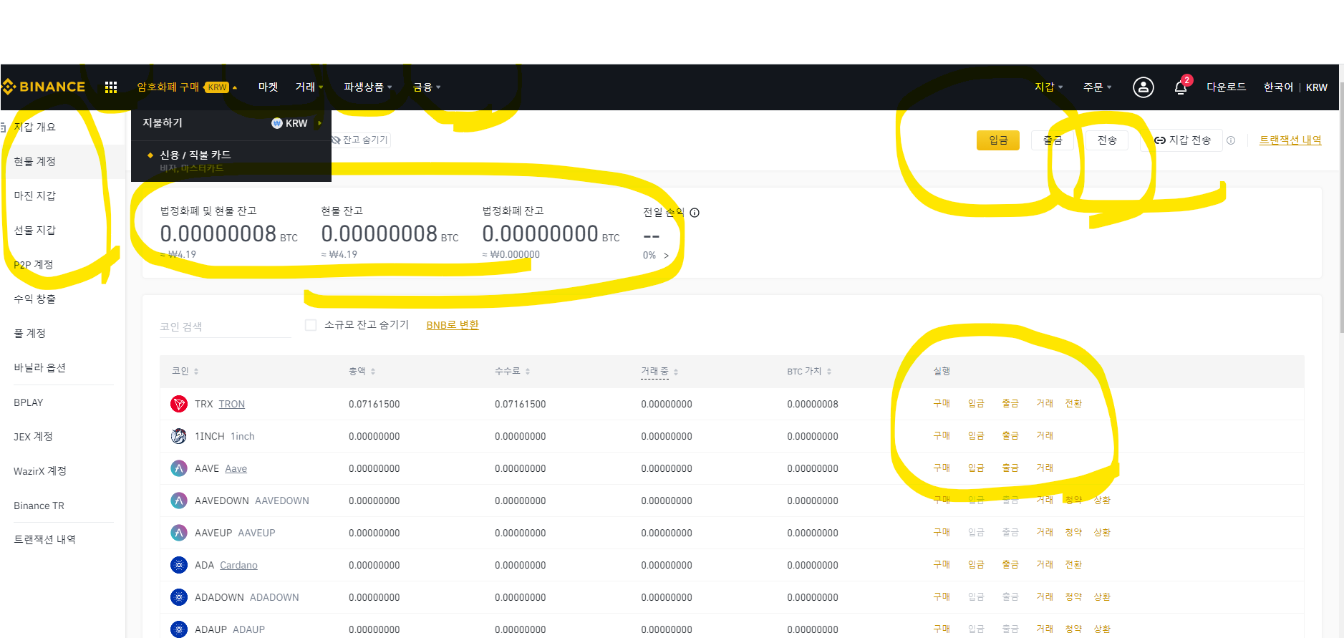This screenshot has width=1344, height=638.
Task: Click the info icon beside 지갑 전송
Action: click(x=1231, y=140)
